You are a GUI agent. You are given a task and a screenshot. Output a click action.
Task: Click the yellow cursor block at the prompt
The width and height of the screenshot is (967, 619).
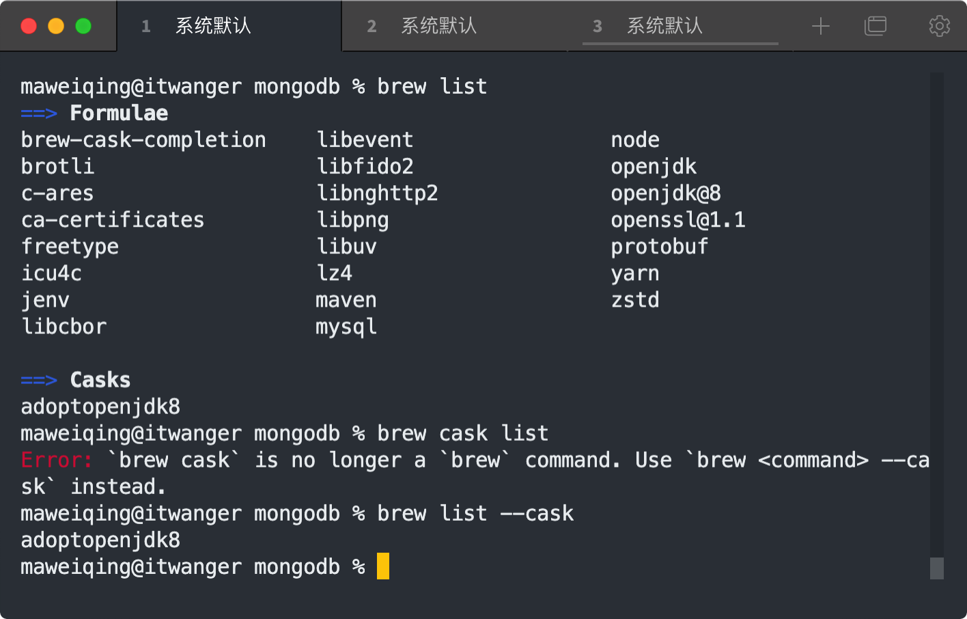383,566
